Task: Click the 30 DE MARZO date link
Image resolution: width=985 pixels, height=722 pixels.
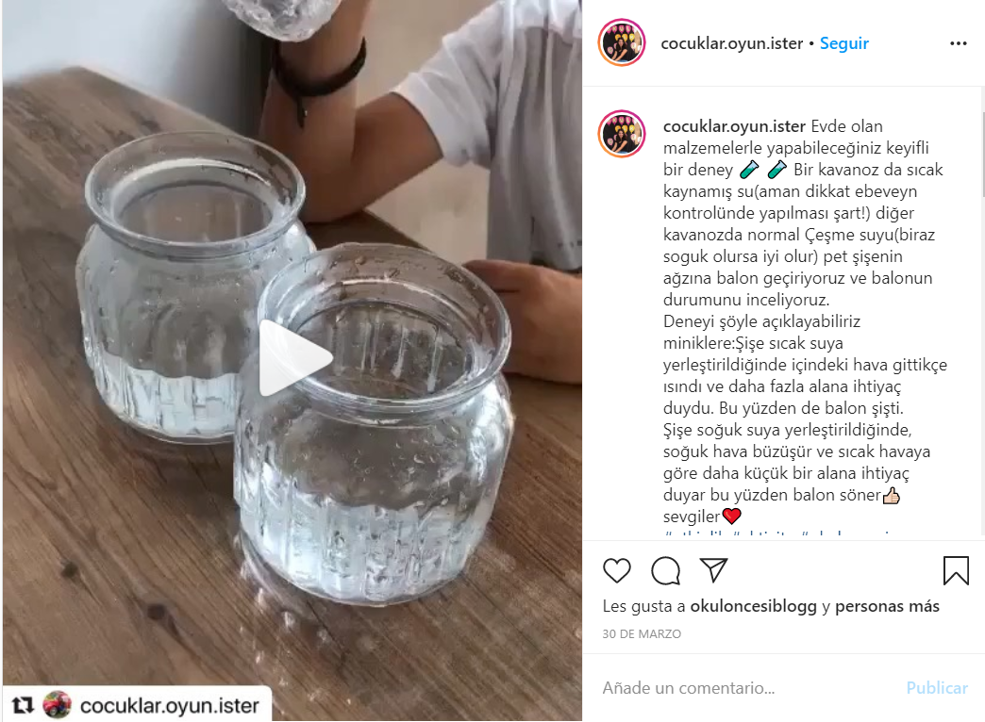Action: (x=642, y=634)
